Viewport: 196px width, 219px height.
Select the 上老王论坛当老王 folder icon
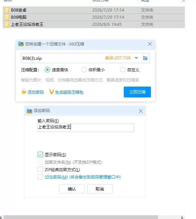point(7,24)
